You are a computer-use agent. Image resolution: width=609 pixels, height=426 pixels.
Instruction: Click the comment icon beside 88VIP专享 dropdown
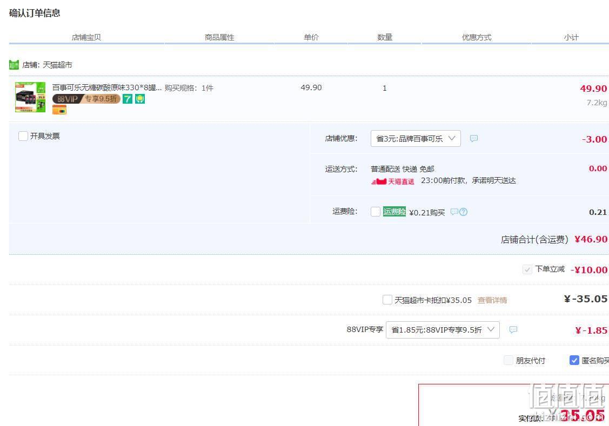click(x=513, y=330)
